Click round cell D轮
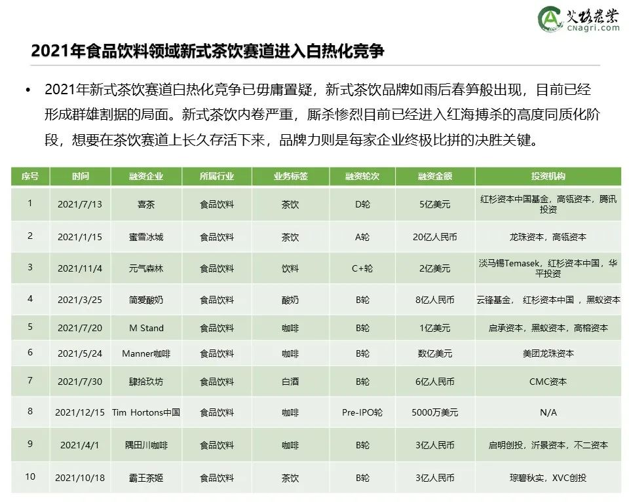Screen dimensions: 629x502 coord(362,204)
